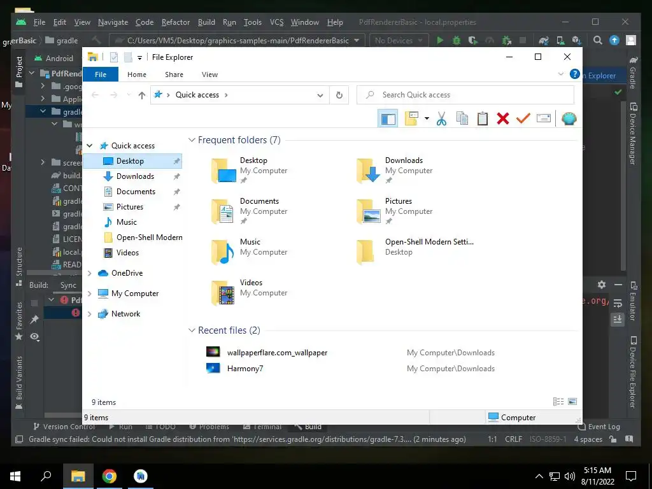Open the VCS menu in Android Studio
The image size is (652, 489).
tap(276, 22)
